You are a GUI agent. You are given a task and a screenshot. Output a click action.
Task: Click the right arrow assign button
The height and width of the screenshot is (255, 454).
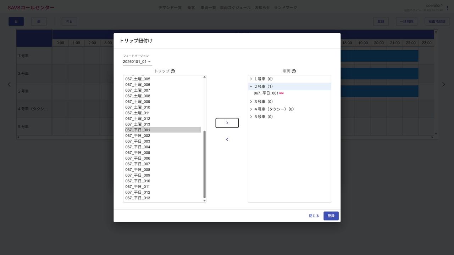click(227, 123)
